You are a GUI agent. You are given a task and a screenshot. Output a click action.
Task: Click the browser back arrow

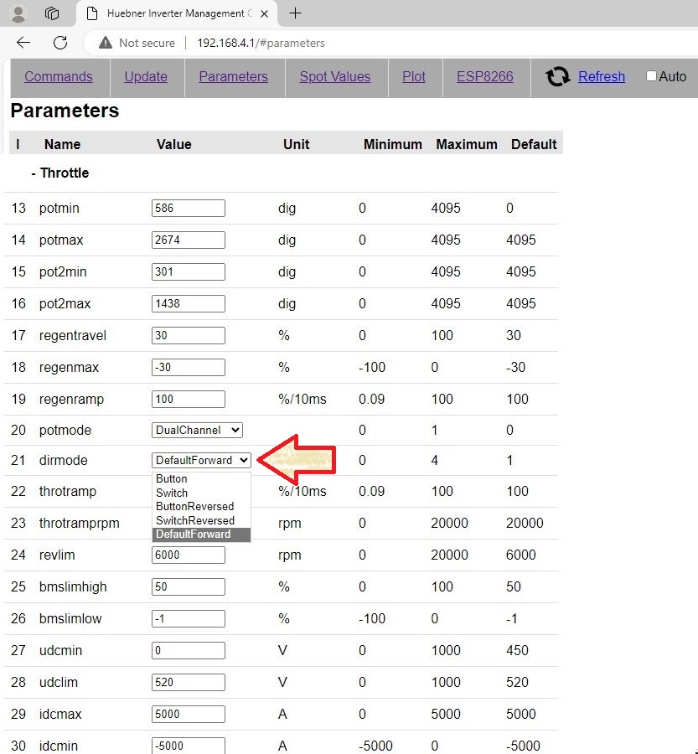[x=23, y=43]
